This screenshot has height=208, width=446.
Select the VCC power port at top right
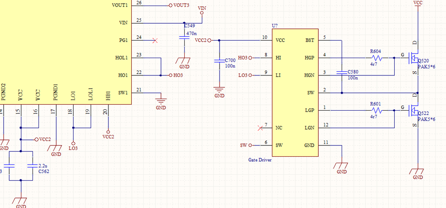tap(418, 4)
